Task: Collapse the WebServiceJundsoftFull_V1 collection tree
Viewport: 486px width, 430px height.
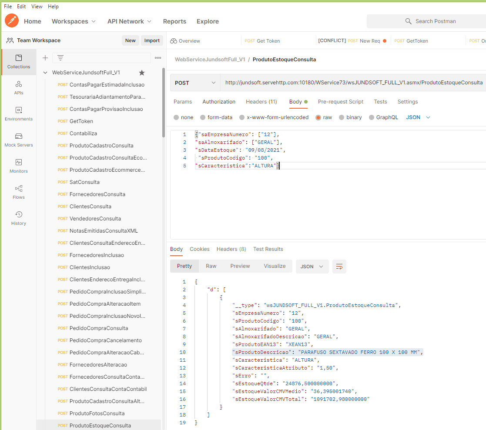Action: point(45,73)
